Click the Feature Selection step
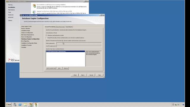 (26, 29)
